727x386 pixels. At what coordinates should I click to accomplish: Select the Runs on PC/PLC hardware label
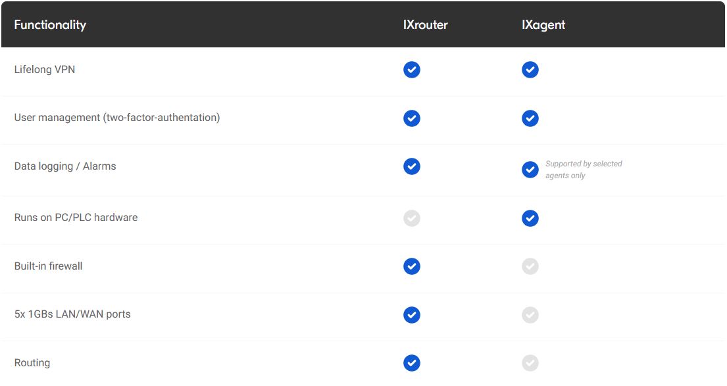(76, 217)
